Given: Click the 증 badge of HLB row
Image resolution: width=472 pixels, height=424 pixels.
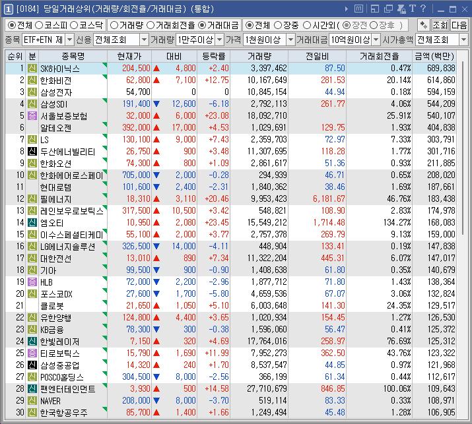Looking at the screenshot, I should point(32,282).
